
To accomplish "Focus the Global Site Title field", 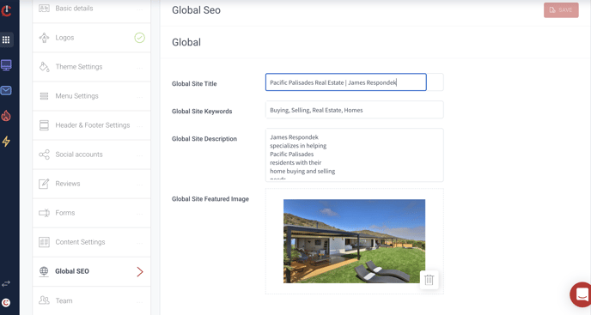I will [346, 82].
